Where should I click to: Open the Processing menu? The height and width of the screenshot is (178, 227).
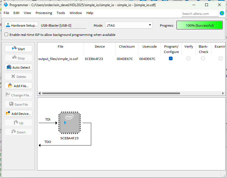point(44,13)
